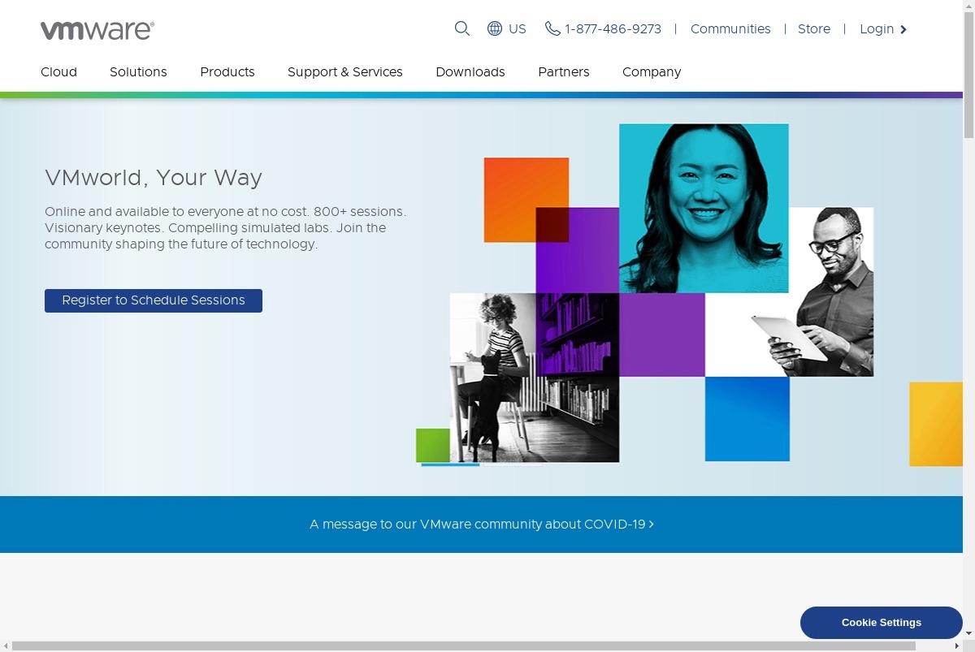Open the Login link
This screenshot has height=652, width=975.
(x=877, y=28)
